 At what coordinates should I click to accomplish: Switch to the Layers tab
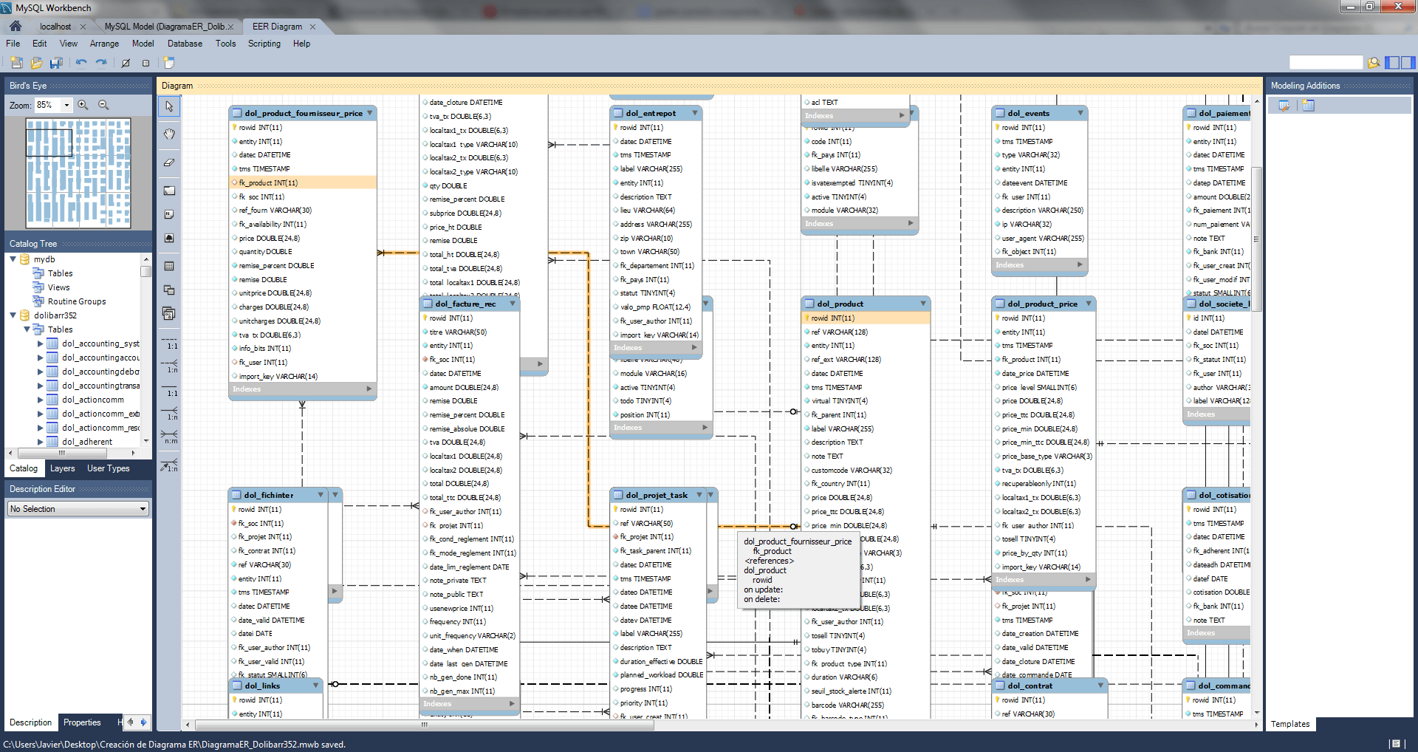pyautogui.click(x=63, y=468)
